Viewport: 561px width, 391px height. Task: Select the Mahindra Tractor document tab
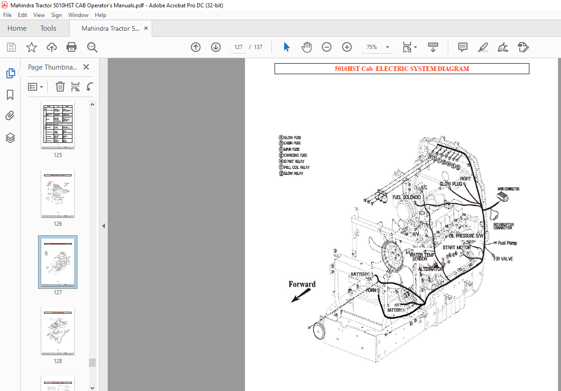tap(110, 28)
